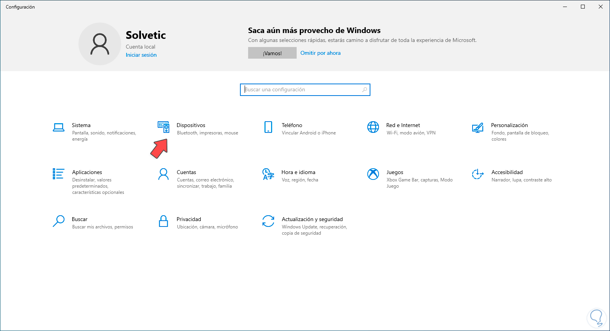Click the Iniciar sesión link

coord(141,55)
